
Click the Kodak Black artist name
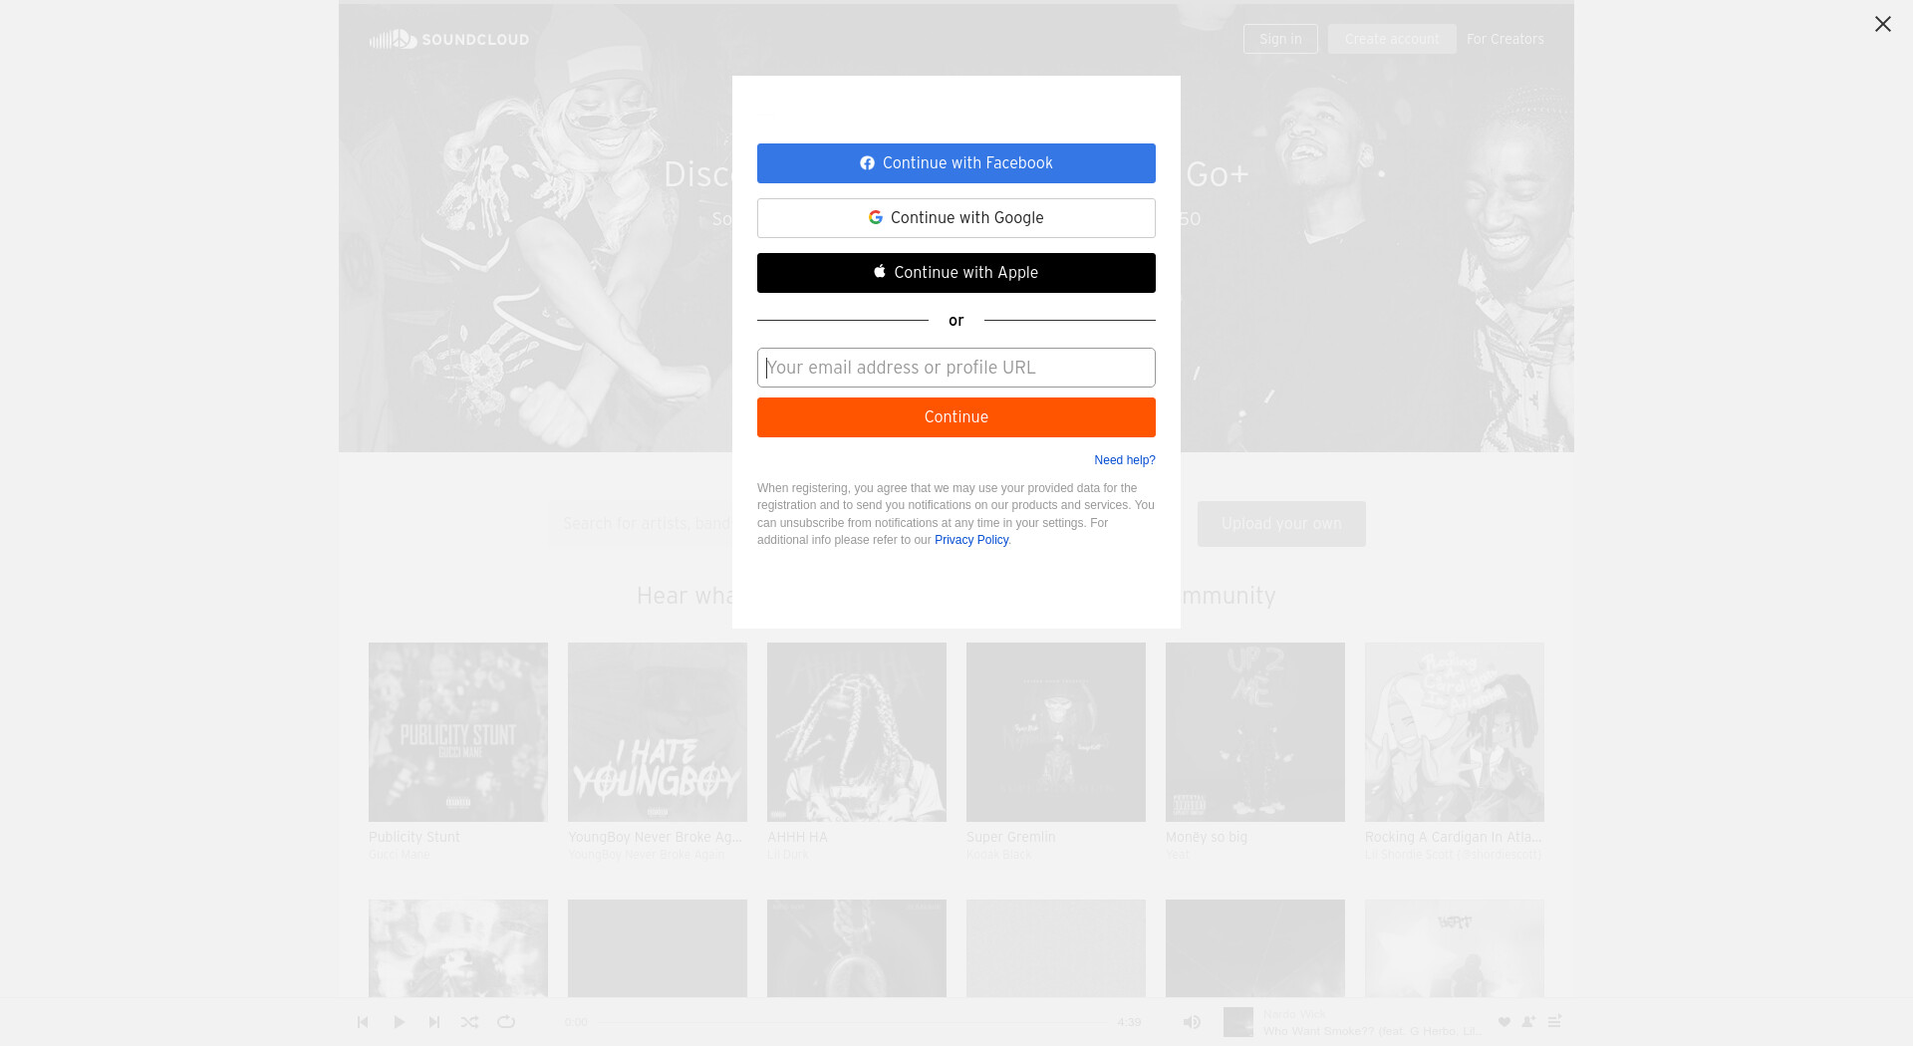coord(998,855)
